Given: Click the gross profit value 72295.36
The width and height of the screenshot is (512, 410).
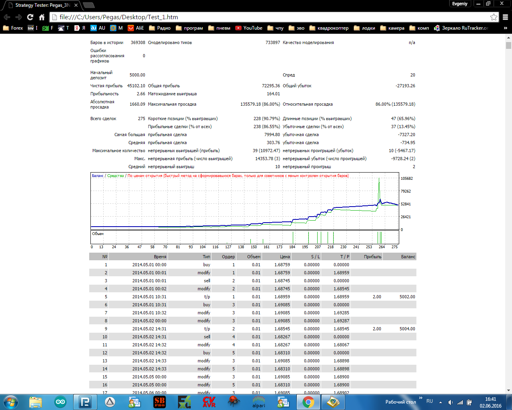Looking at the screenshot, I should click(271, 86).
